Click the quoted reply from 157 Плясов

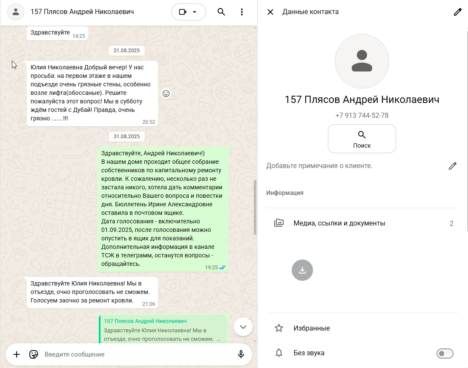[163, 330]
